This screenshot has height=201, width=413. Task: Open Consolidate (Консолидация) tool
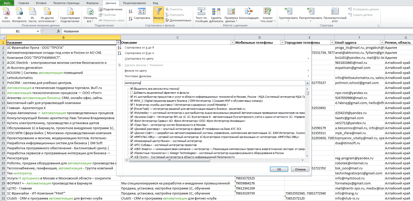pyautogui.click(x=249, y=14)
